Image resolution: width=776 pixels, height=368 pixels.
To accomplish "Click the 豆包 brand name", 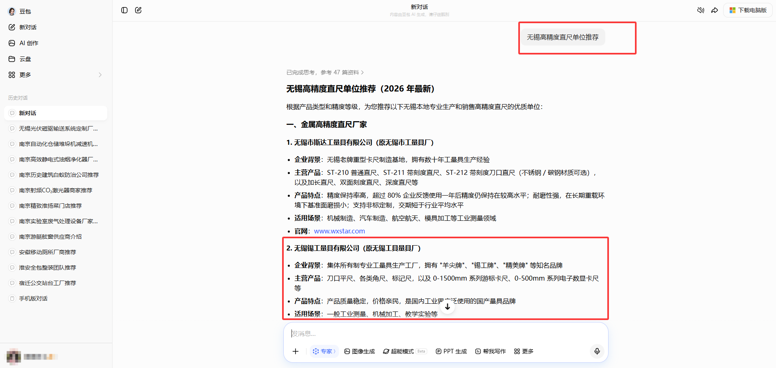I will [25, 11].
